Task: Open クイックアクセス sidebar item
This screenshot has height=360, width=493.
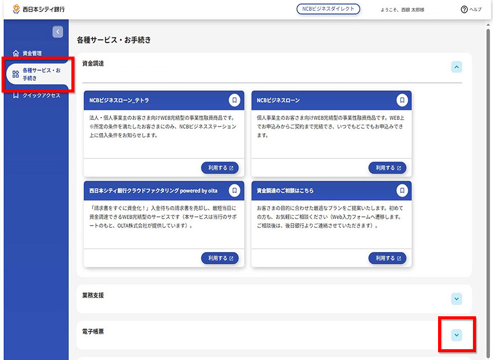Action: pos(36,95)
